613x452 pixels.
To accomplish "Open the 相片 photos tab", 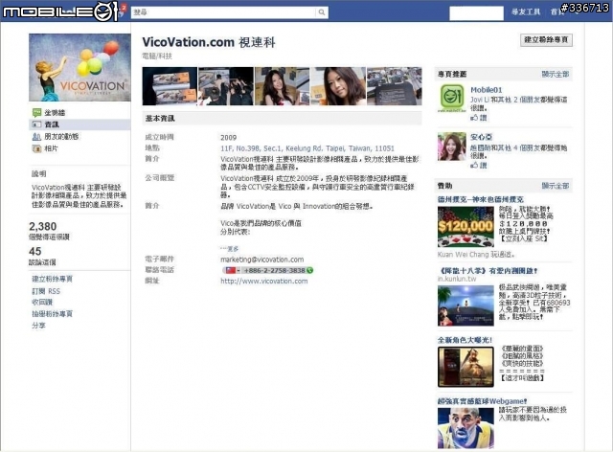I will point(51,148).
